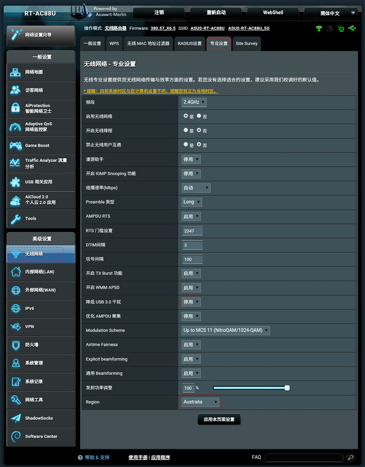365x467 pixels.
Task: Open Guest Network (访客网络) icon
Action: coord(15,90)
